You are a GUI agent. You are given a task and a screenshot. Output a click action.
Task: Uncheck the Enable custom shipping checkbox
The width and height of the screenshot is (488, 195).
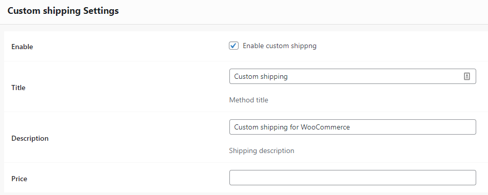233,46
